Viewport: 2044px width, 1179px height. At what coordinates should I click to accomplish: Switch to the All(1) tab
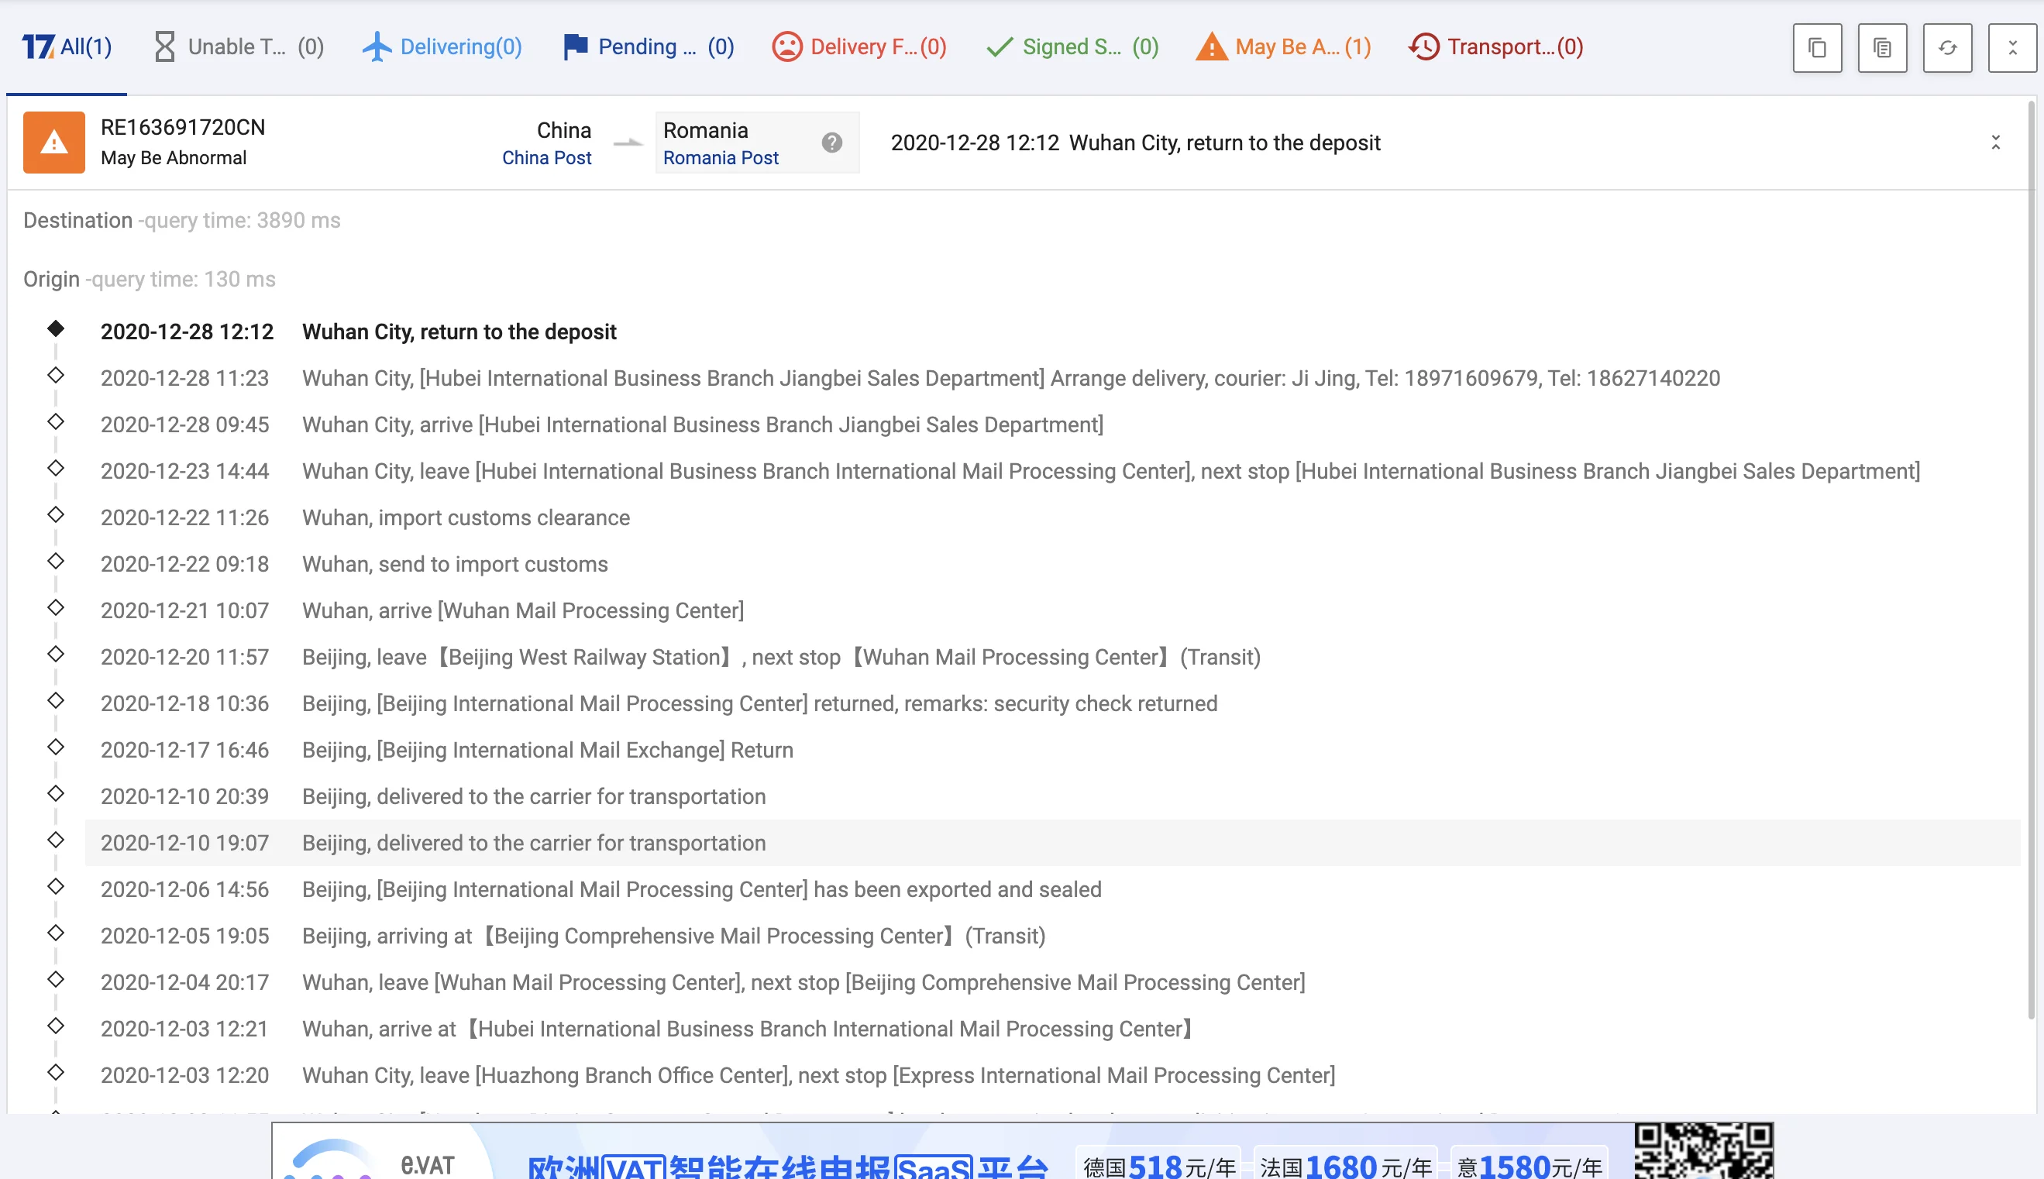[x=67, y=47]
